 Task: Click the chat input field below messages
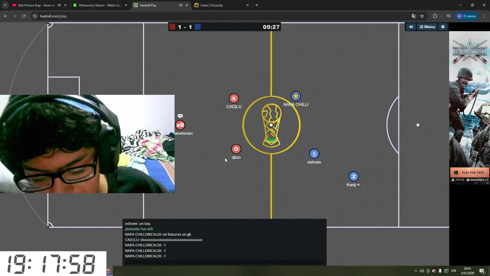coord(224,263)
